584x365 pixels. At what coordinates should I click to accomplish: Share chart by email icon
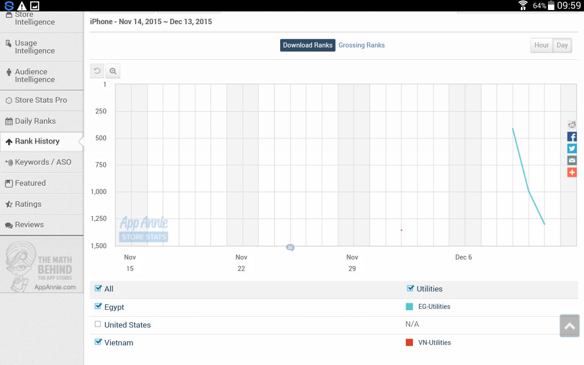tap(572, 160)
